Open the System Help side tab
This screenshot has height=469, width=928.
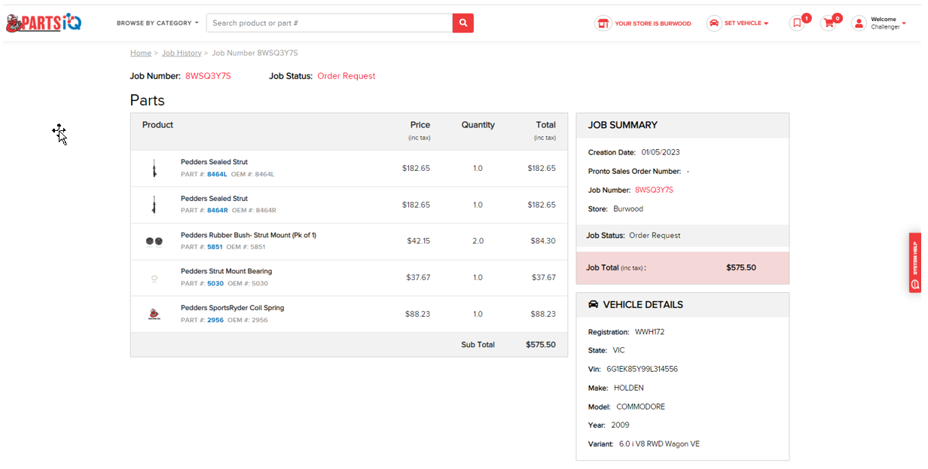(x=915, y=262)
